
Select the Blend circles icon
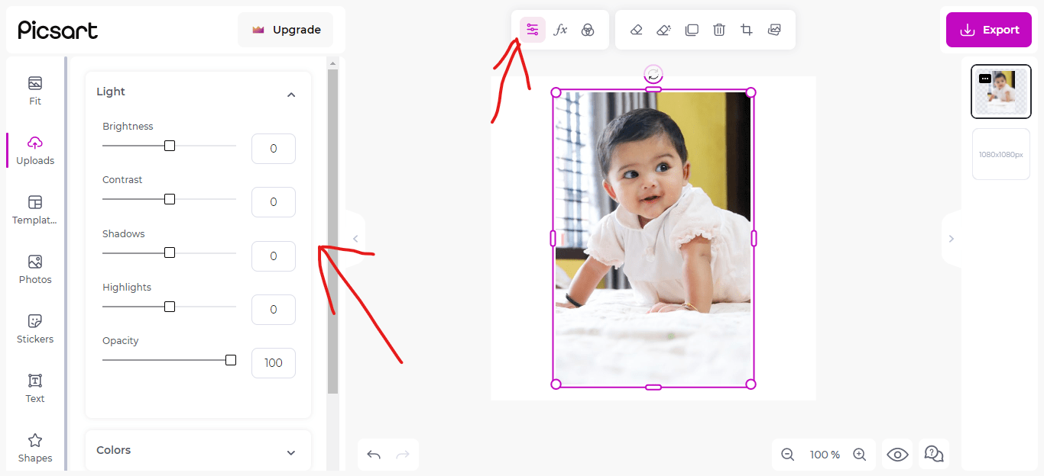pos(588,30)
